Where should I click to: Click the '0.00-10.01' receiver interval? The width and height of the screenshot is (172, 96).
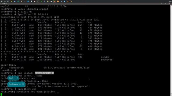tap(19, 60)
